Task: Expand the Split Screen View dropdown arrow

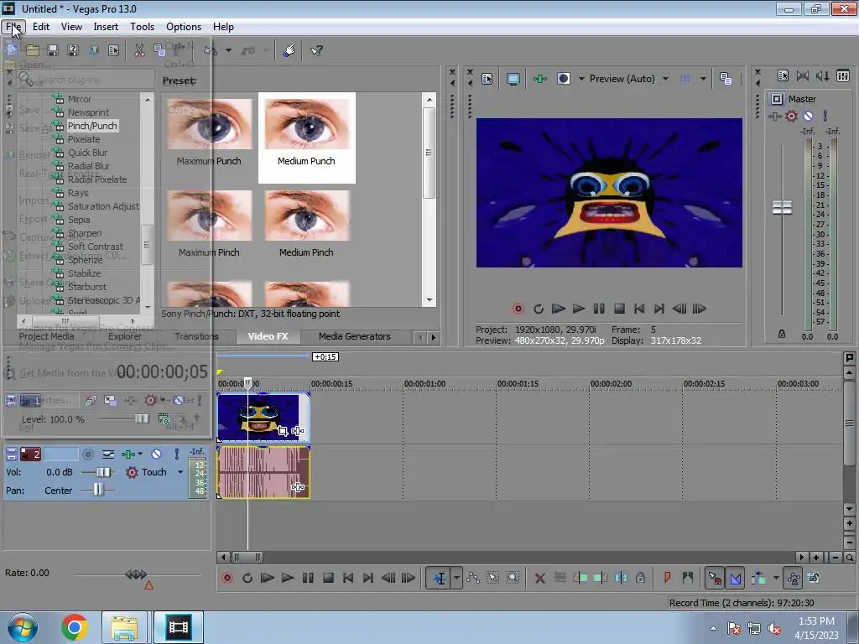Action: [x=581, y=79]
